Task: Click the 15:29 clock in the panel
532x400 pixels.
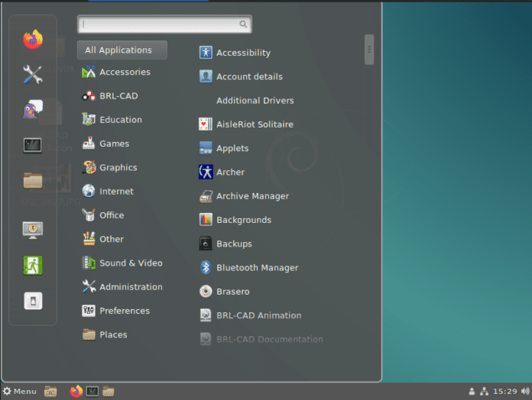Action: [504, 392]
